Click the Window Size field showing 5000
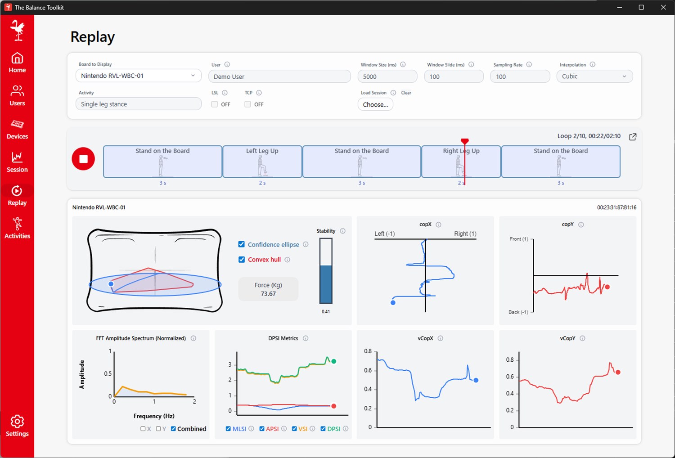This screenshot has width=675, height=458. pos(387,76)
